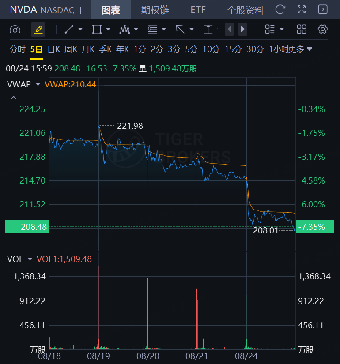Toggle fullscreen expand icon
Image resolution: width=340 pixels, height=364 pixels.
(x=302, y=10)
